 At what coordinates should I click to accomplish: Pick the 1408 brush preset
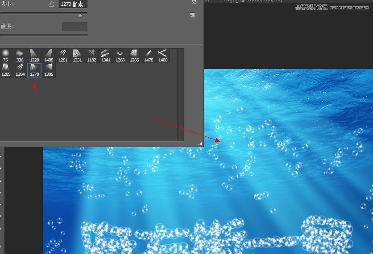[48, 55]
